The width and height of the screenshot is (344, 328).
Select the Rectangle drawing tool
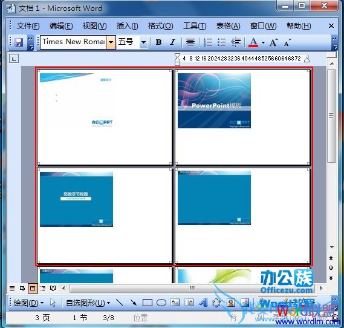click(148, 303)
